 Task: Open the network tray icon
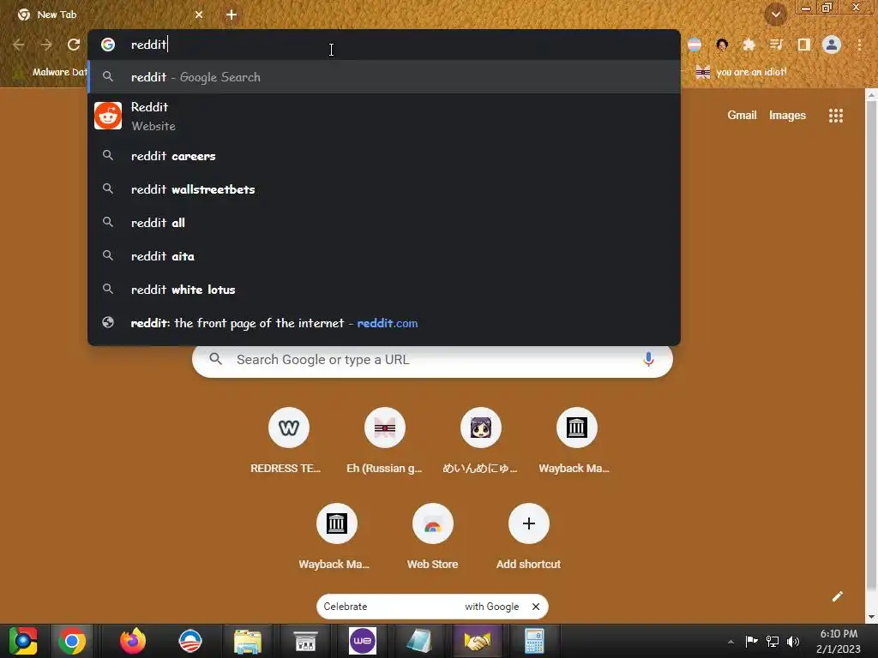click(773, 641)
